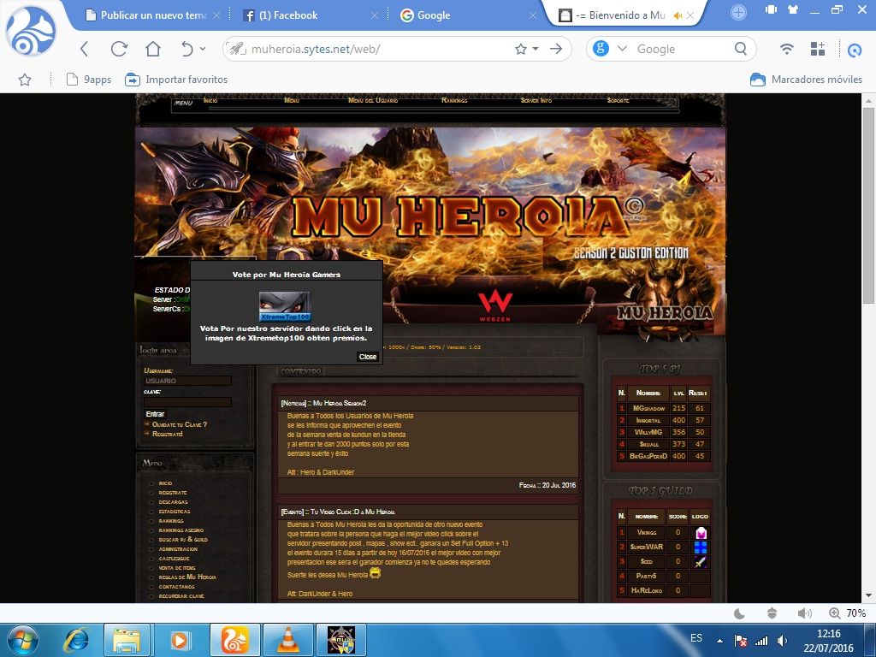This screenshot has width=876, height=657.
Task: Click the Google search input box
Action: coord(683,49)
